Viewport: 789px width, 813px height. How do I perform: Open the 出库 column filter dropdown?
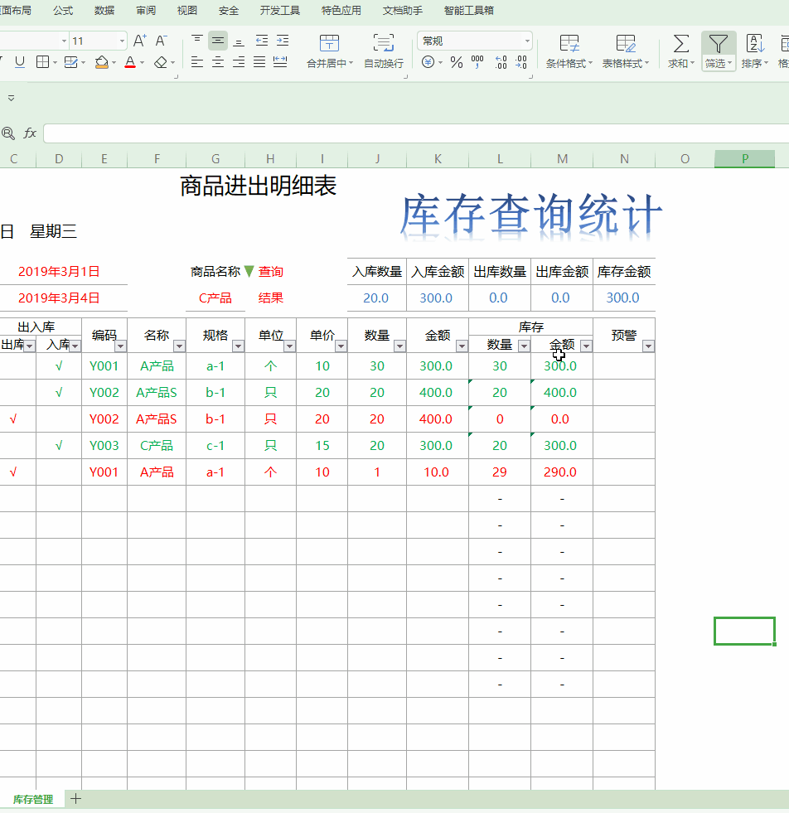pyautogui.click(x=30, y=346)
